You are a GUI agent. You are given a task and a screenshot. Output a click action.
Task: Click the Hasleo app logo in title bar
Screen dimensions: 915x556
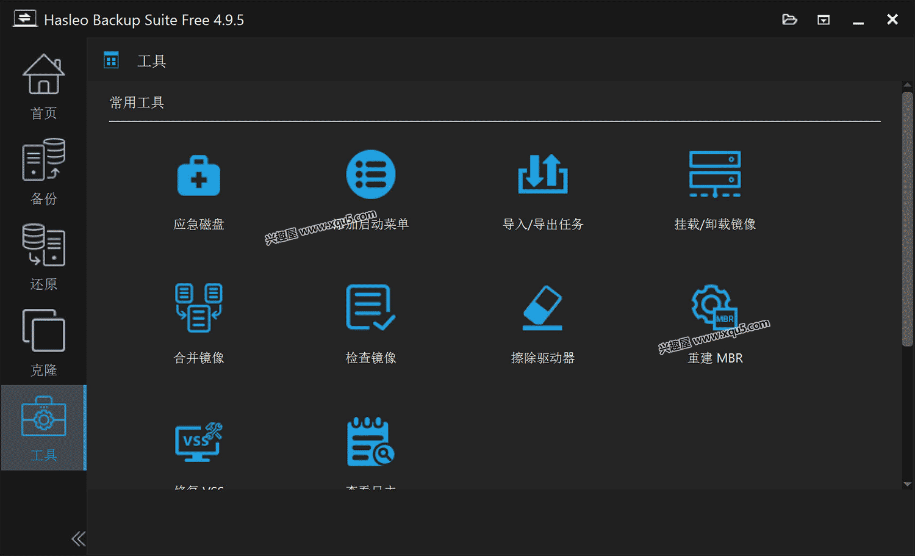[x=25, y=19]
